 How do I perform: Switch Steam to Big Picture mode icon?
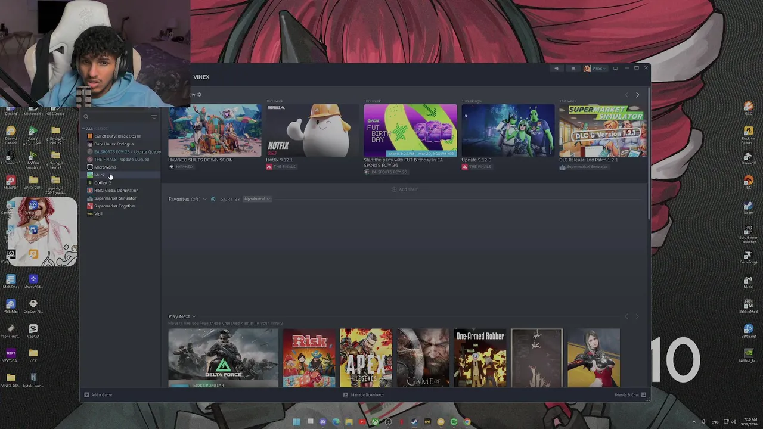(x=615, y=69)
